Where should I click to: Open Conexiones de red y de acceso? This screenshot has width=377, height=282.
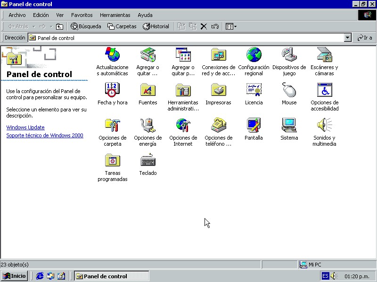(x=218, y=55)
